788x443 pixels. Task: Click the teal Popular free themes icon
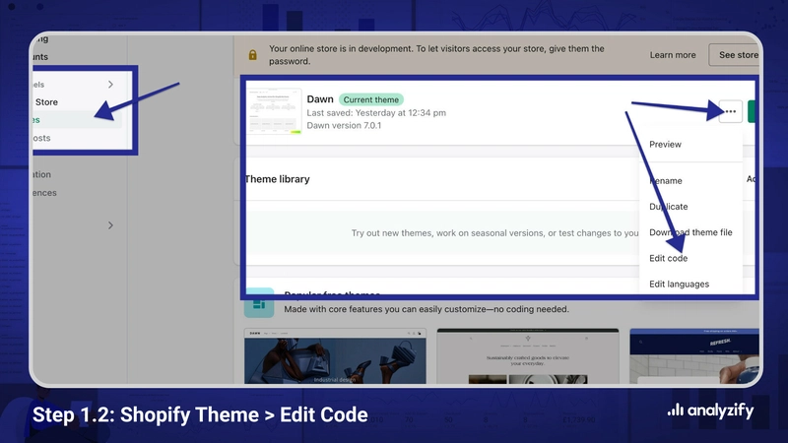coord(260,303)
